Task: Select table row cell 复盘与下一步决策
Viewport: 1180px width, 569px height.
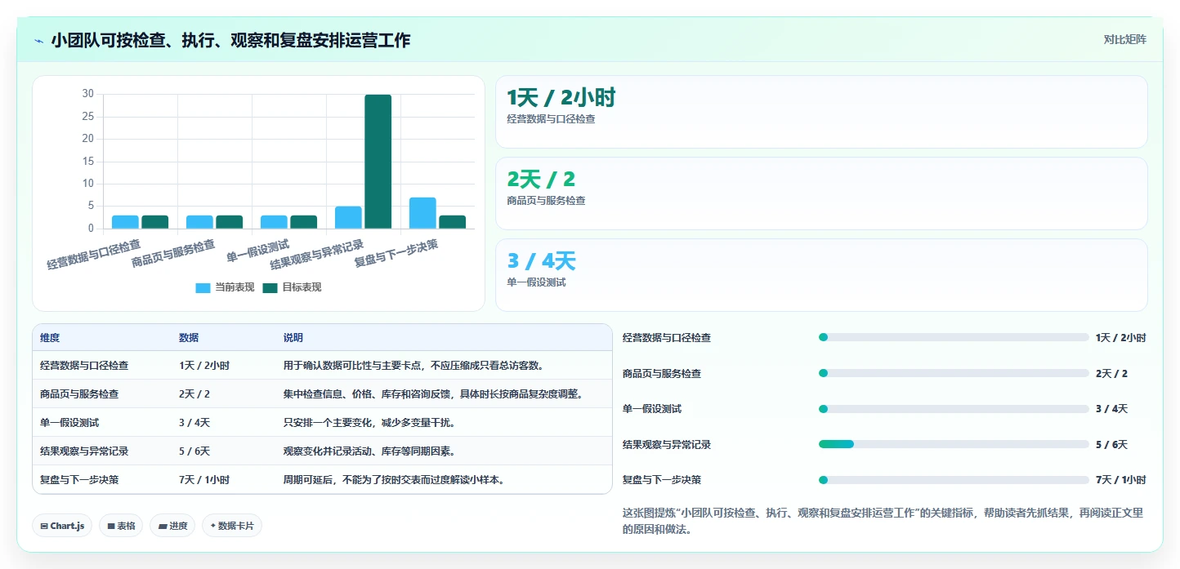Action: pos(79,480)
